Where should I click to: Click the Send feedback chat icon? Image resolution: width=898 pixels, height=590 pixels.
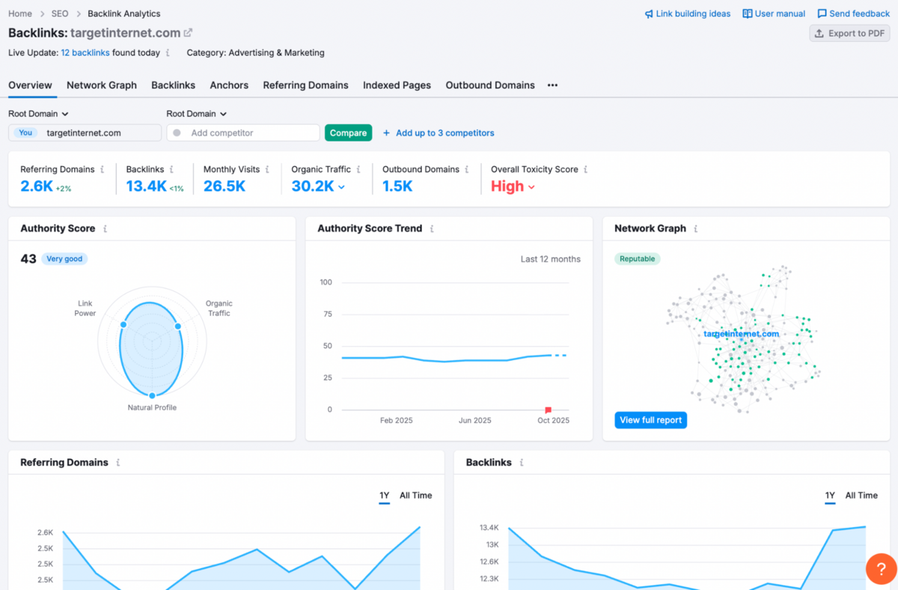point(822,13)
